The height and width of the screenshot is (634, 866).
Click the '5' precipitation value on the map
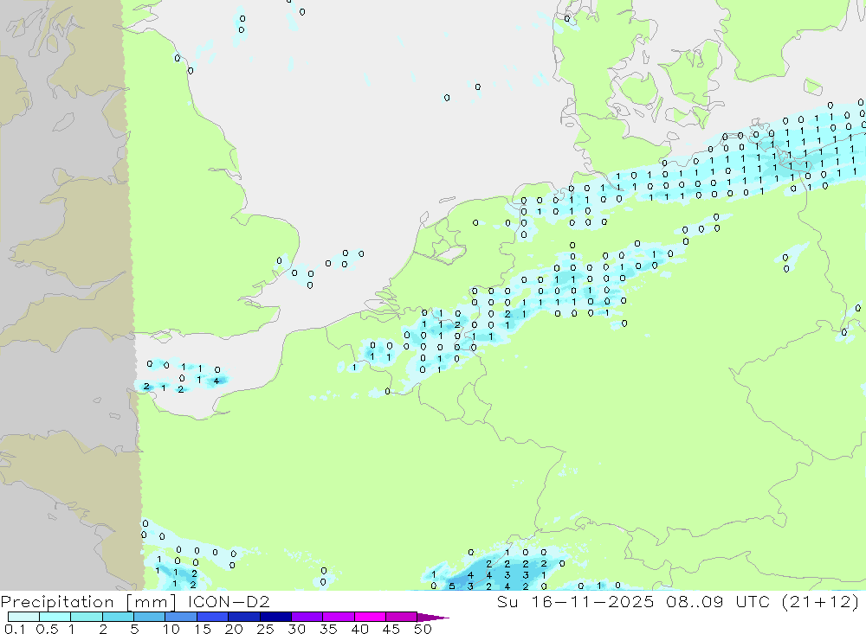pyautogui.click(x=452, y=586)
